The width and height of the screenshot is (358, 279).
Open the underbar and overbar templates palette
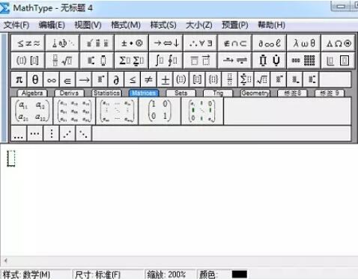pyautogui.click(x=200, y=61)
